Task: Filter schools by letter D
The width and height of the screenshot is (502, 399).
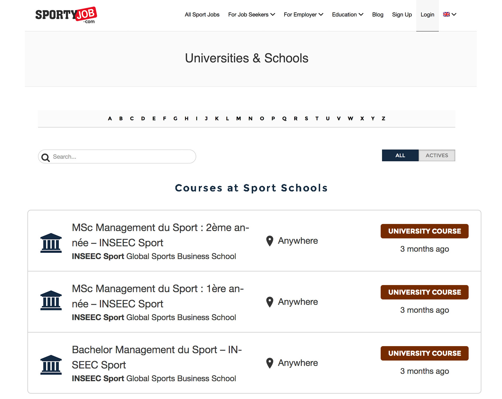Action: (143, 118)
